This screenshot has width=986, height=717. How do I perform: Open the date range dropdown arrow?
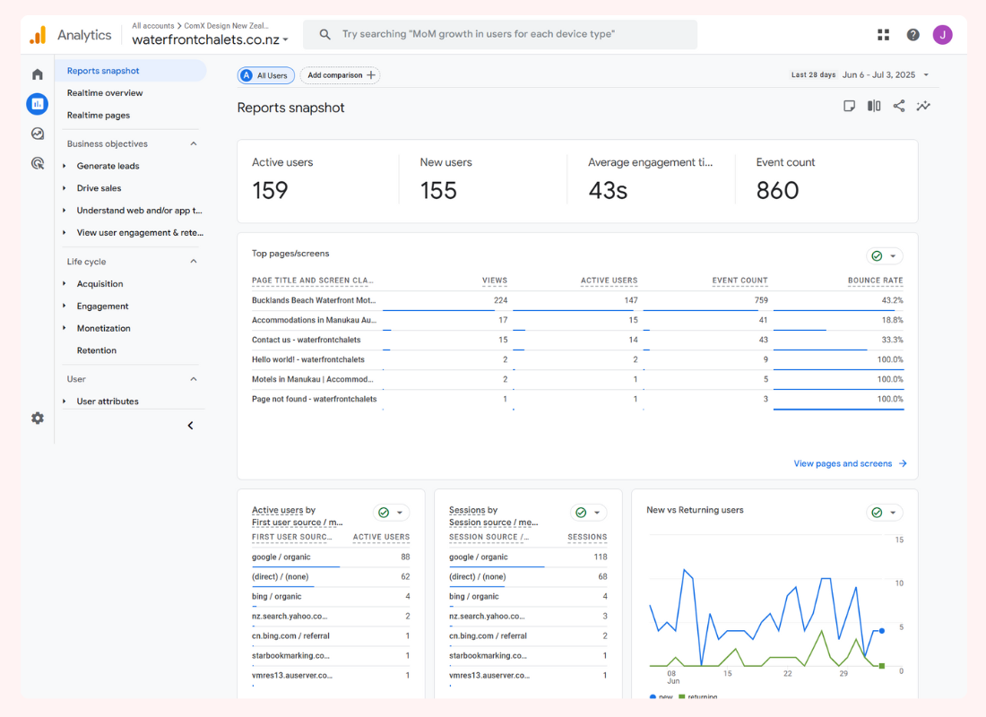(x=926, y=75)
